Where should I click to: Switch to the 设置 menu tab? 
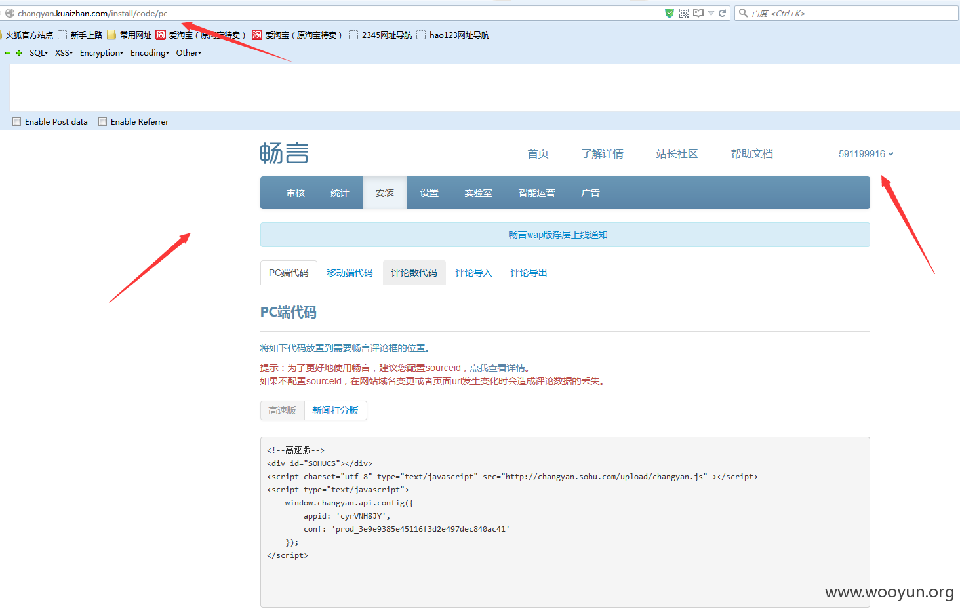tap(430, 193)
